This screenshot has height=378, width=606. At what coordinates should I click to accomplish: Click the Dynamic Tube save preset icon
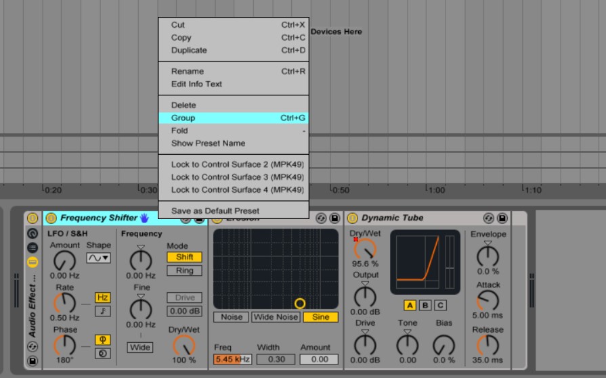pyautogui.click(x=502, y=218)
